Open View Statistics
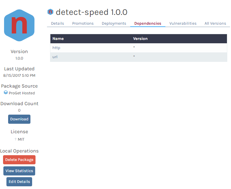The width and height of the screenshot is (231, 189). [19, 171]
